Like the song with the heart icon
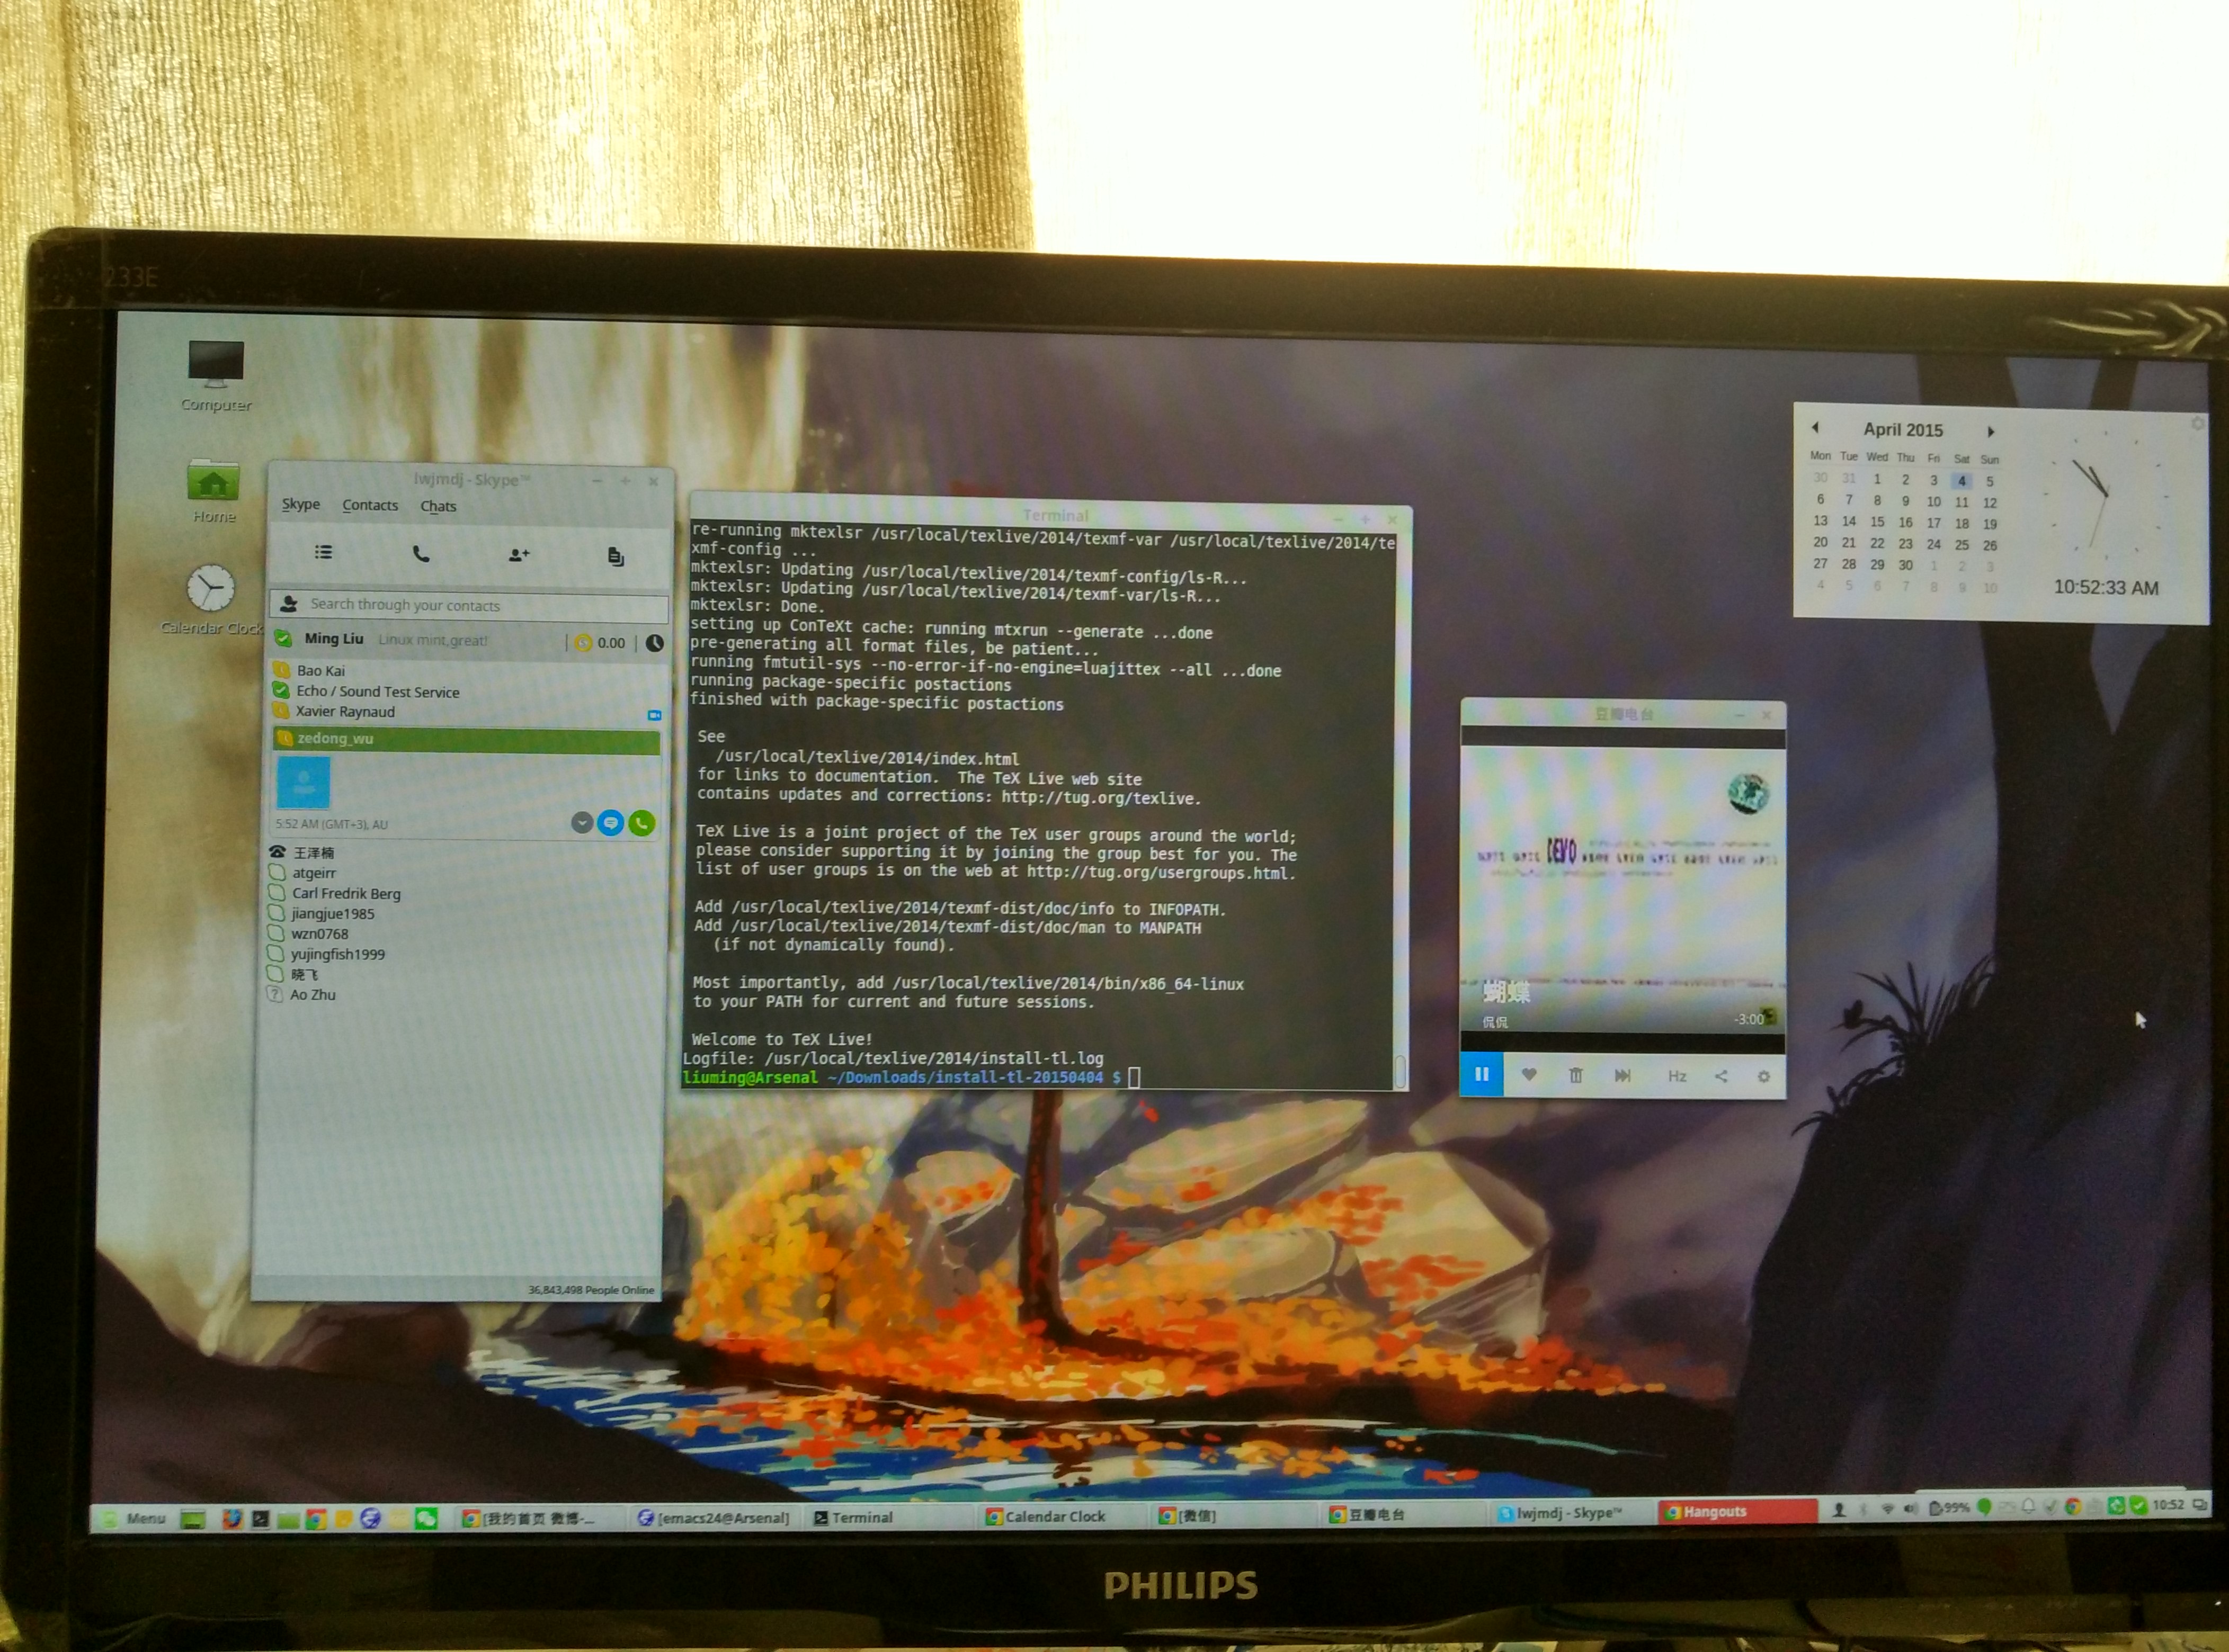 click(x=1529, y=1075)
